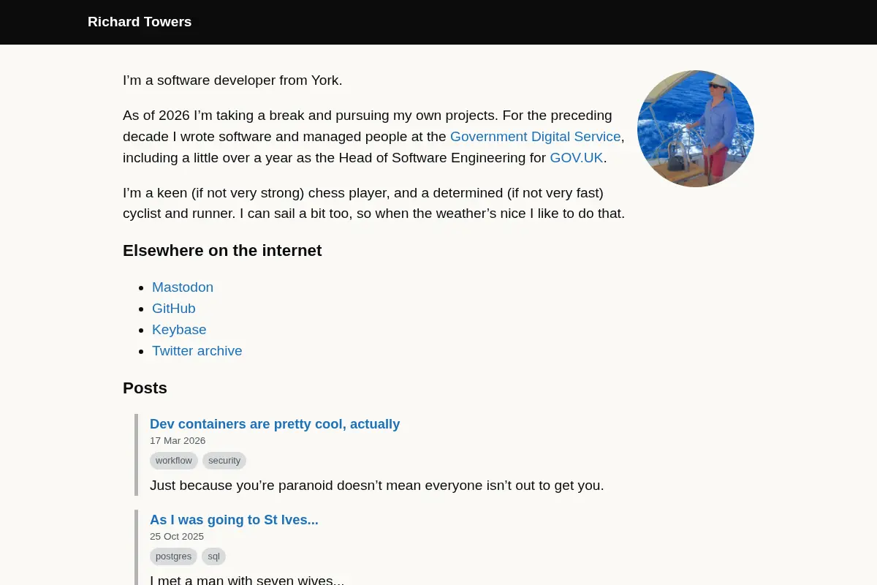View the Twitter archive link
This screenshot has height=585, width=877.
coord(197,351)
